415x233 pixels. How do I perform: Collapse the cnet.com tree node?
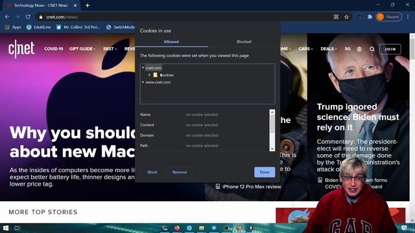(143, 68)
